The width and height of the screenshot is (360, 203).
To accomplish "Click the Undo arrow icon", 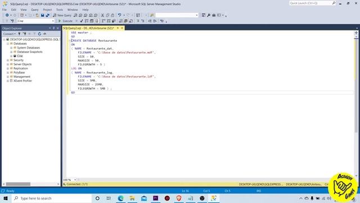I will click(x=119, y=15).
